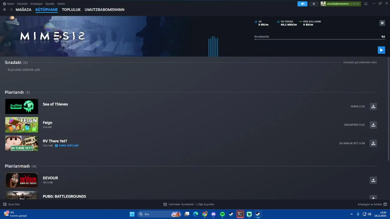The width and height of the screenshot is (390, 219).
Task: Open the KÜTÜPHANE library tab
Action: [x=47, y=10]
